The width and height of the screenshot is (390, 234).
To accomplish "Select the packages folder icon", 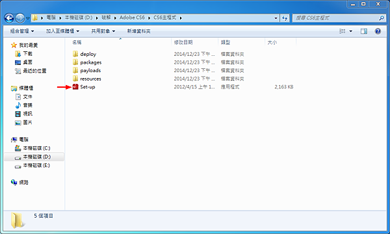I will [x=75, y=62].
